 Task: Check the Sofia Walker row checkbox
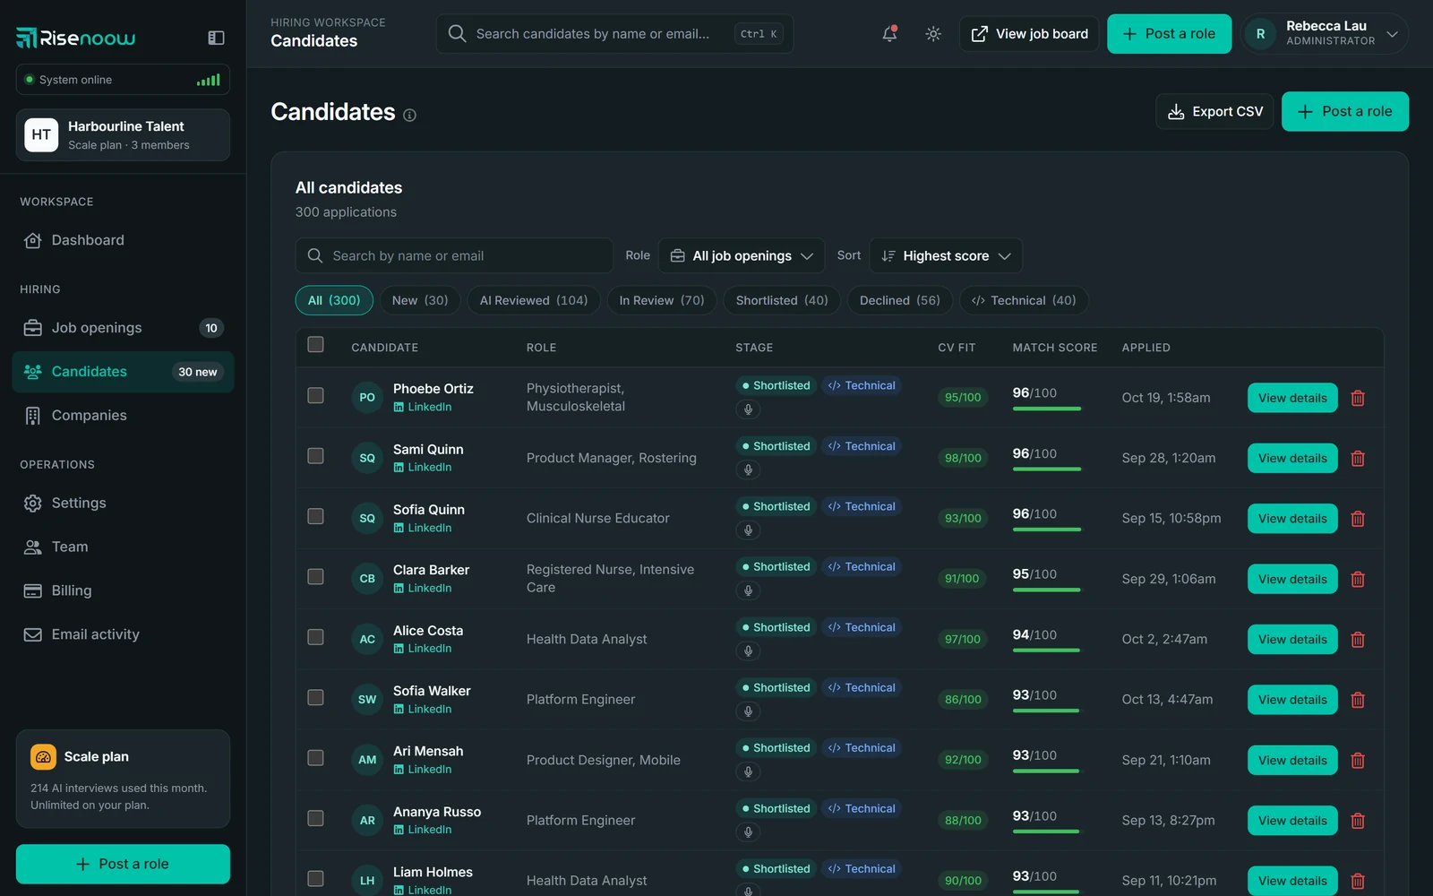point(315,697)
